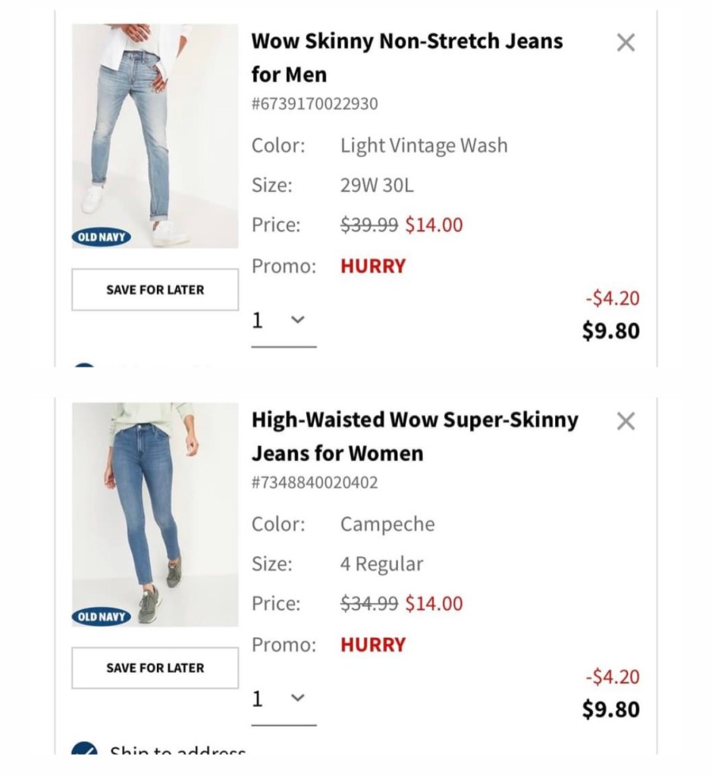Click the 29W 30L size value
712x776 pixels.
pos(377,186)
